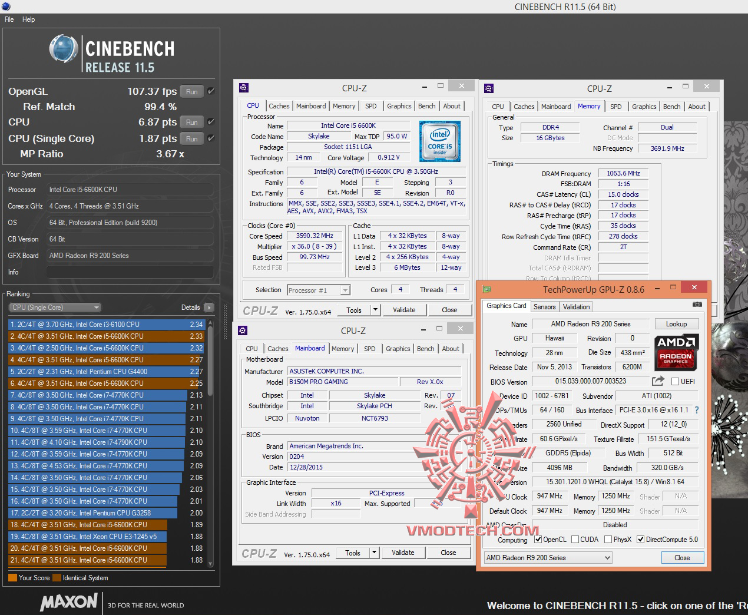Click the DRAM Frequency 1063.6 MHz value
748x615 pixels.
click(623, 173)
